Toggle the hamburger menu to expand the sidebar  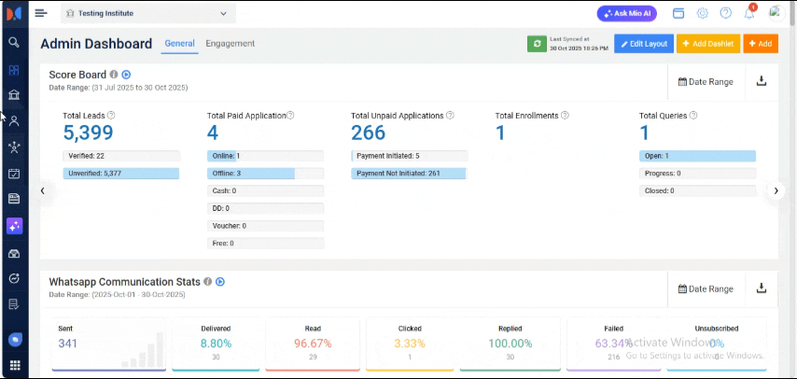(x=41, y=13)
